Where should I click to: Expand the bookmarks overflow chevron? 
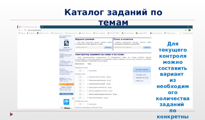pos(180,33)
